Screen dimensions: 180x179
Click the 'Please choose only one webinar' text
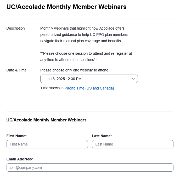click(75, 70)
